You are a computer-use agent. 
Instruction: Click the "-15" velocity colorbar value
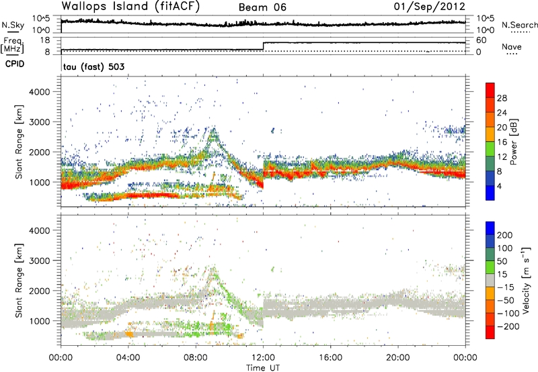[x=506, y=287]
